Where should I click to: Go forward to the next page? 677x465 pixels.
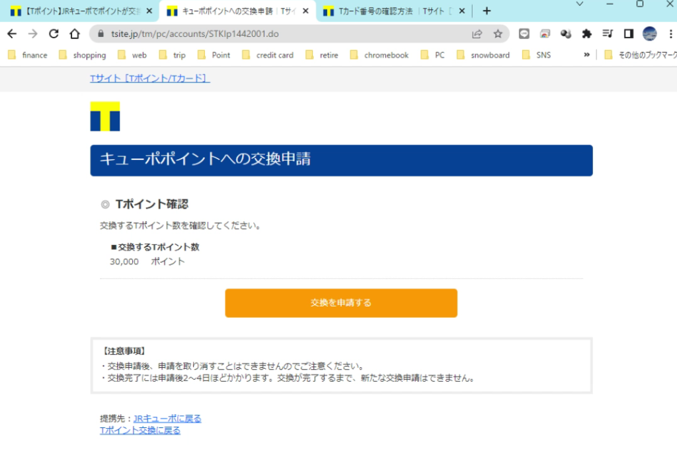click(x=33, y=34)
